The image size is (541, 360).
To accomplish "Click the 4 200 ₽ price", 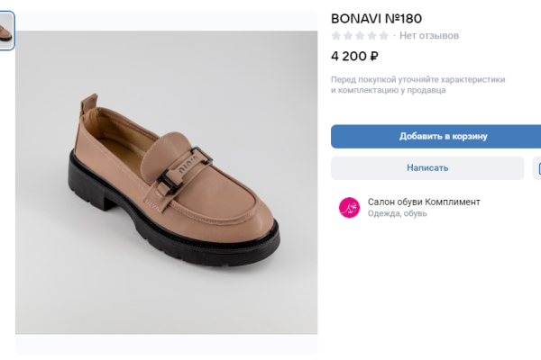I will point(354,56).
